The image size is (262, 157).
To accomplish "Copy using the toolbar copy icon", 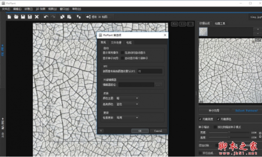I will click(x=62, y=17).
